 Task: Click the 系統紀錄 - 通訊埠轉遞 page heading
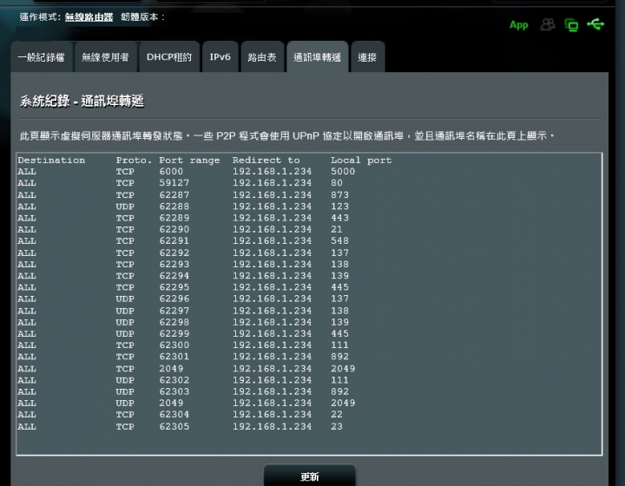82,102
